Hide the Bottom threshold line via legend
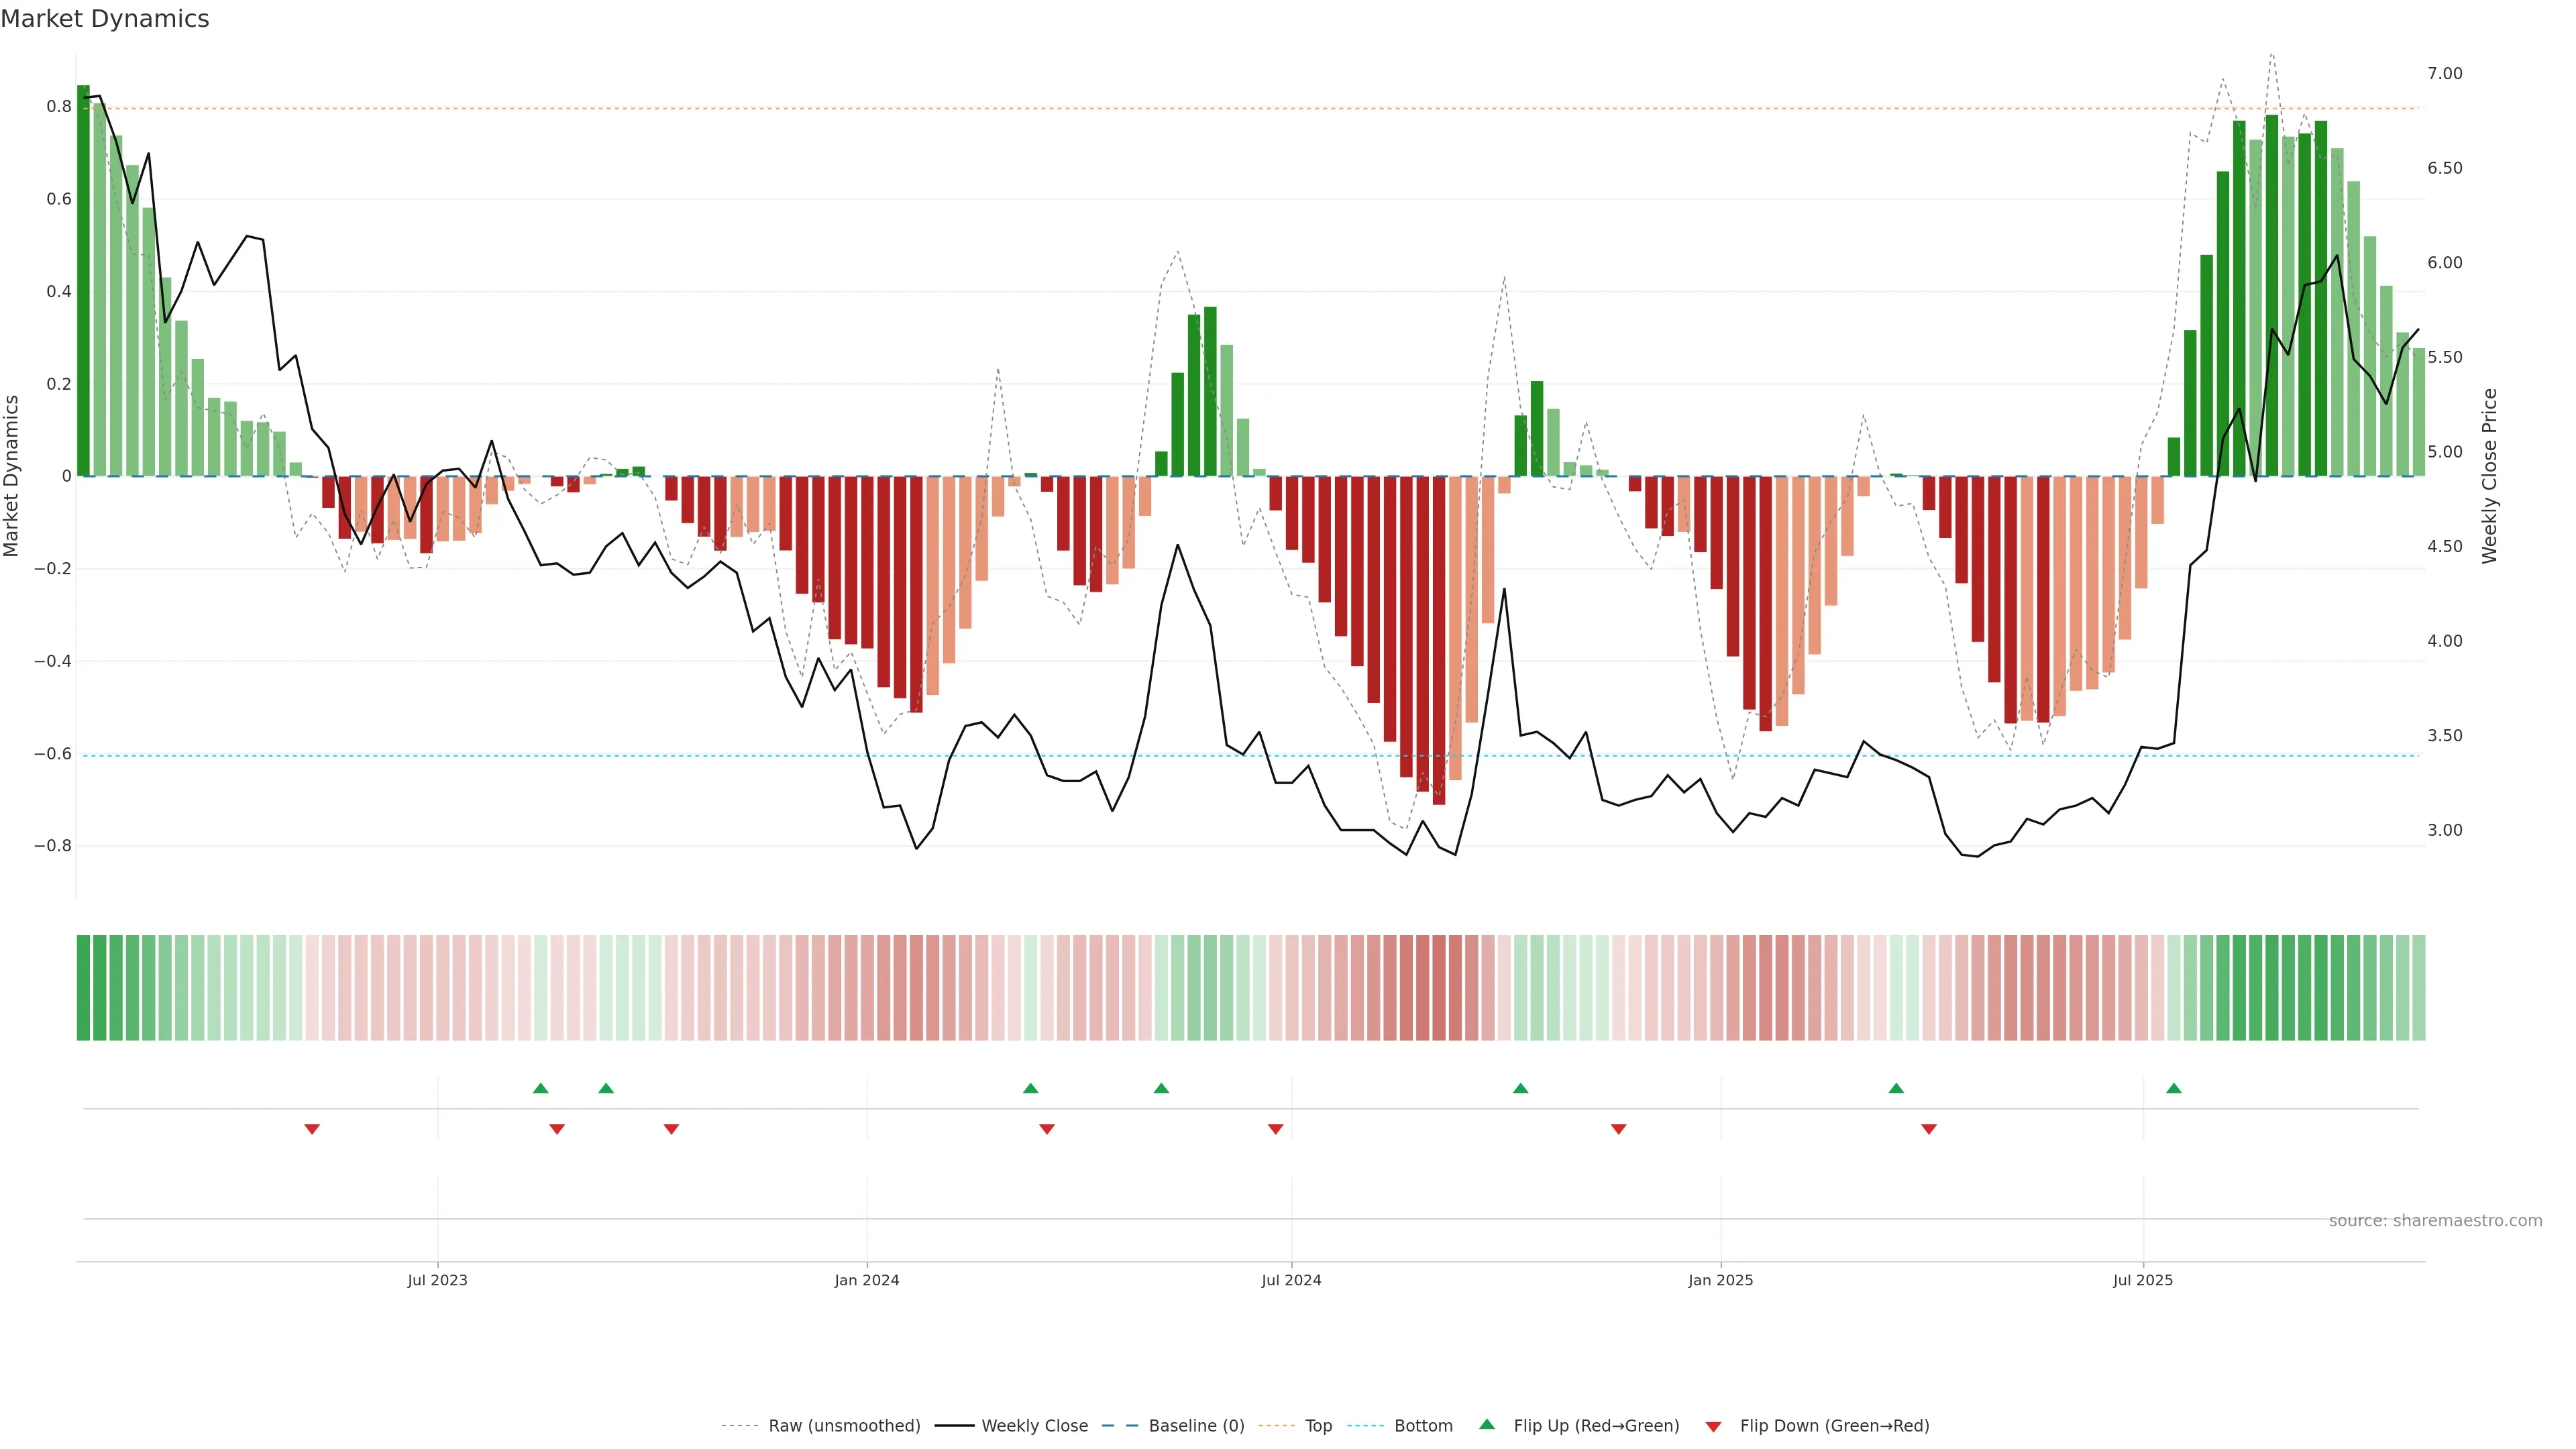Viewport: 2576px width, 1449px height. pyautogui.click(x=1423, y=1426)
